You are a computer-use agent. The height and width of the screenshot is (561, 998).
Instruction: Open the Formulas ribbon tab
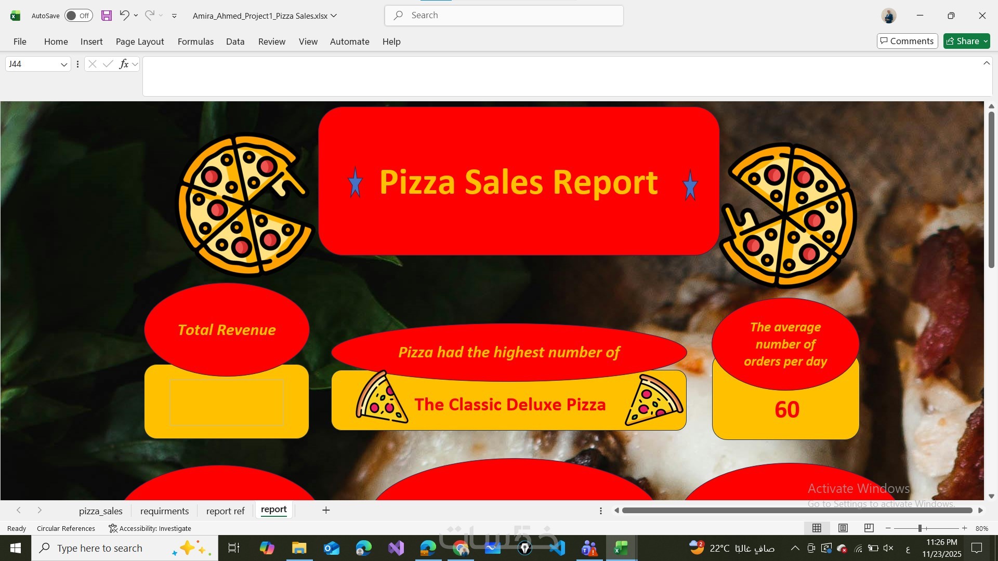click(x=195, y=42)
